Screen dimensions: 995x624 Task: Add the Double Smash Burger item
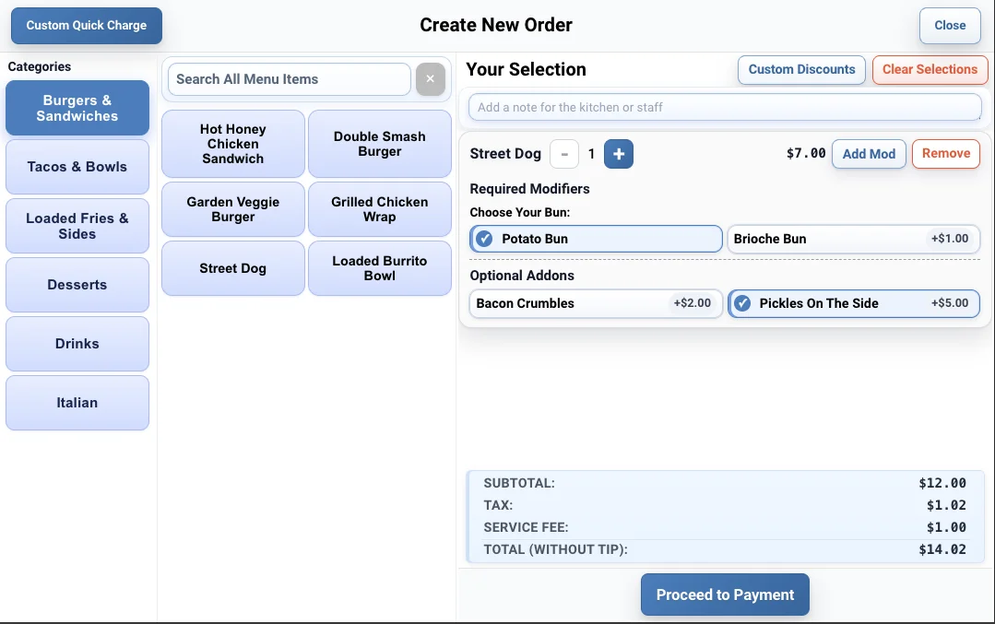pyautogui.click(x=380, y=144)
